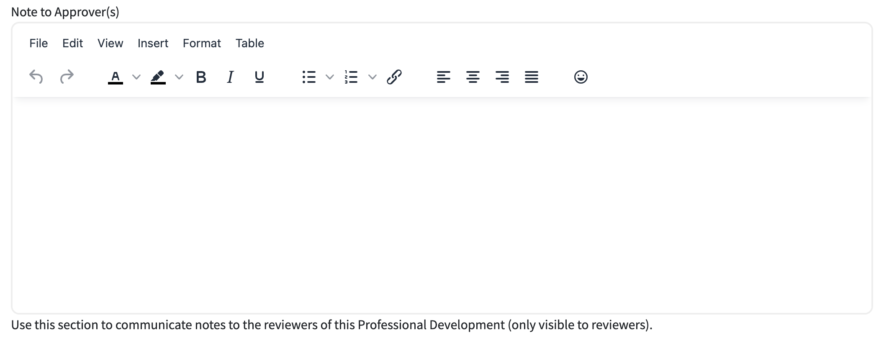Expand the text color dropdown arrow

coord(136,77)
